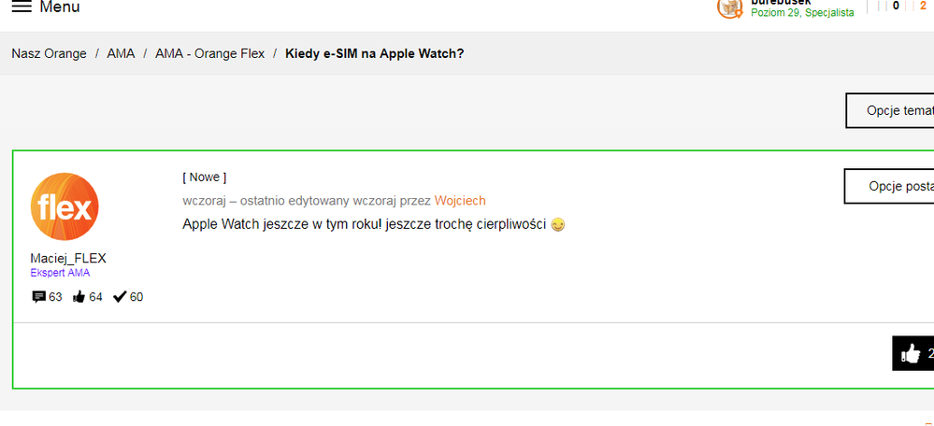This screenshot has width=934, height=426.
Task: Go to Nasz Orange breadcrumb
Action: click(x=49, y=53)
